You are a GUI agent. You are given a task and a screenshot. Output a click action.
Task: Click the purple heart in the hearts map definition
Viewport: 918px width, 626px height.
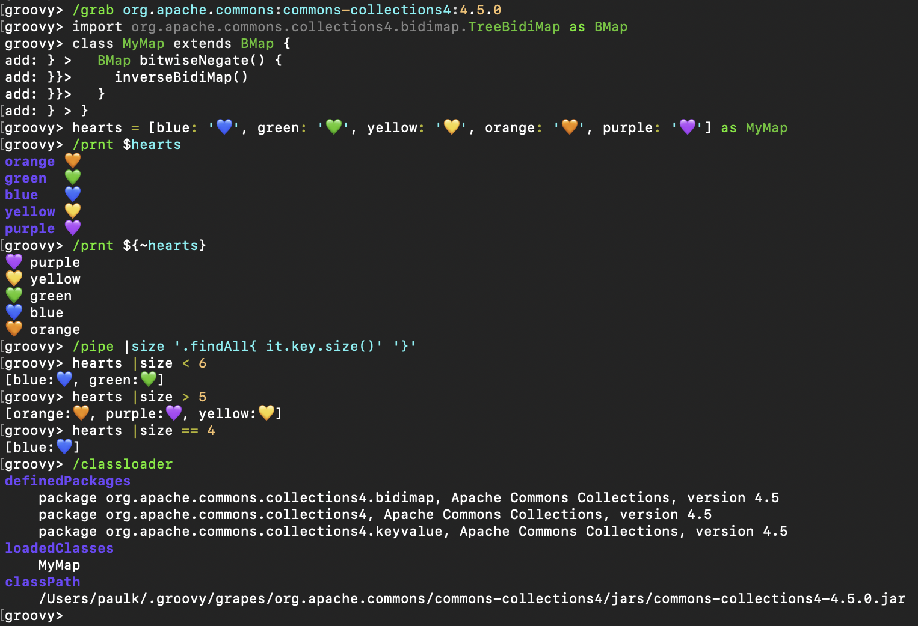coord(687,127)
